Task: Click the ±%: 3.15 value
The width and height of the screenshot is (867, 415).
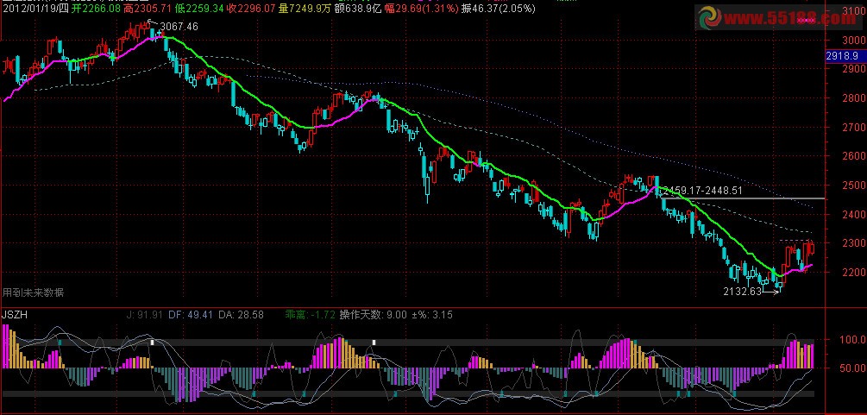Action: [433, 315]
